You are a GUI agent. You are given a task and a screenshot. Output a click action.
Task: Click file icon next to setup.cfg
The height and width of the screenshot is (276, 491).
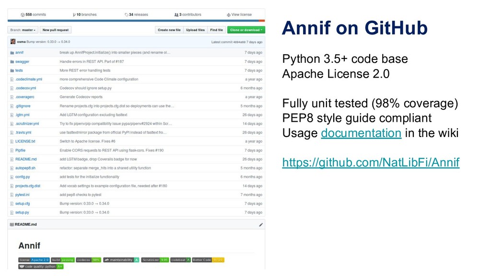pyautogui.click(x=12, y=203)
